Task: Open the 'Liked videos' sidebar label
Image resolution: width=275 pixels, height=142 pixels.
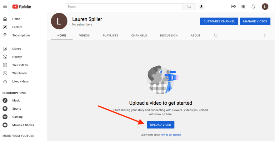Action: click(20, 81)
